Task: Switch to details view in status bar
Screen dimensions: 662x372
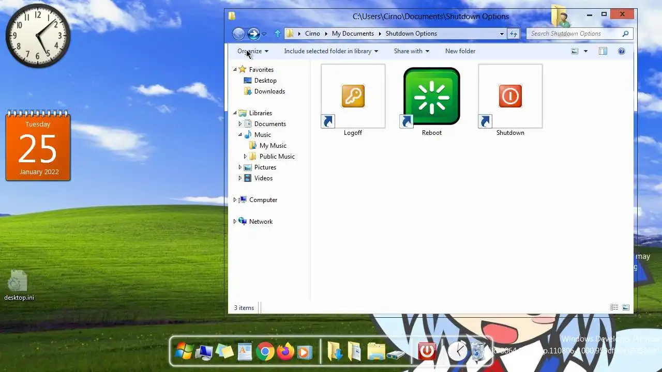Action: coord(614,307)
